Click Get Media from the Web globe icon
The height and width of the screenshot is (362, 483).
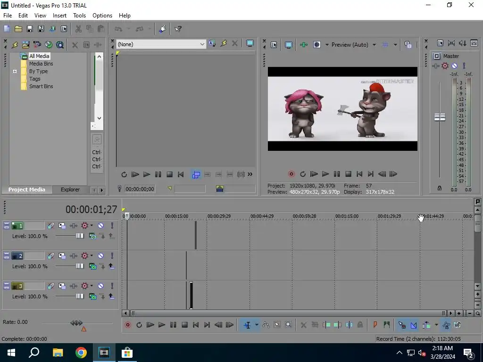click(49, 45)
